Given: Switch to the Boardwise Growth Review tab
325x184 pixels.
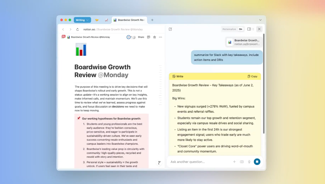Looking at the screenshot, I should (x=130, y=20).
